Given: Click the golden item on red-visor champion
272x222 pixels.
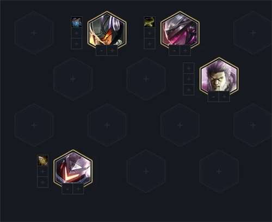Looking at the screenshot, I should point(43,160).
